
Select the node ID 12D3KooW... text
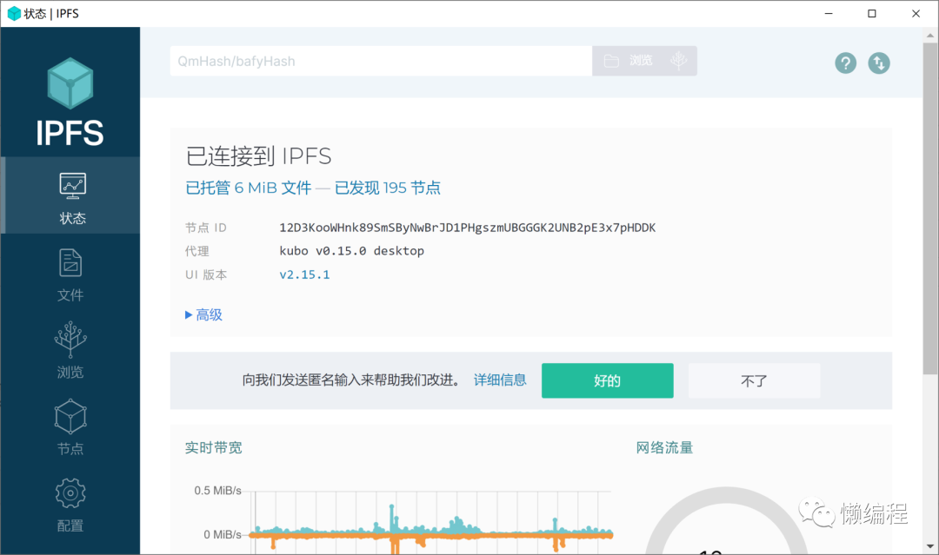point(467,228)
